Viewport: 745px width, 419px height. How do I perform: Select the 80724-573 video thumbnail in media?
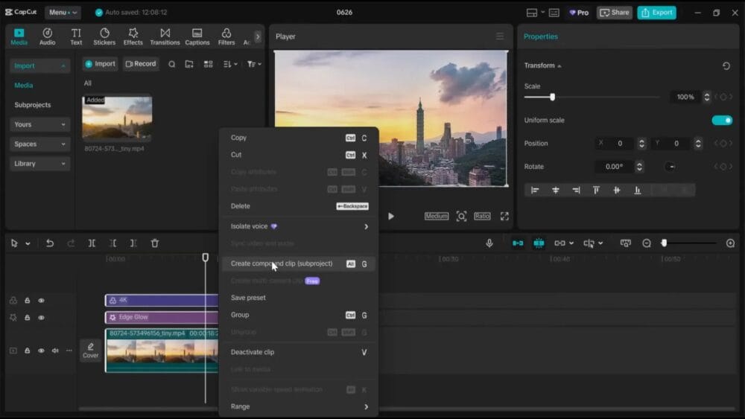click(117, 118)
